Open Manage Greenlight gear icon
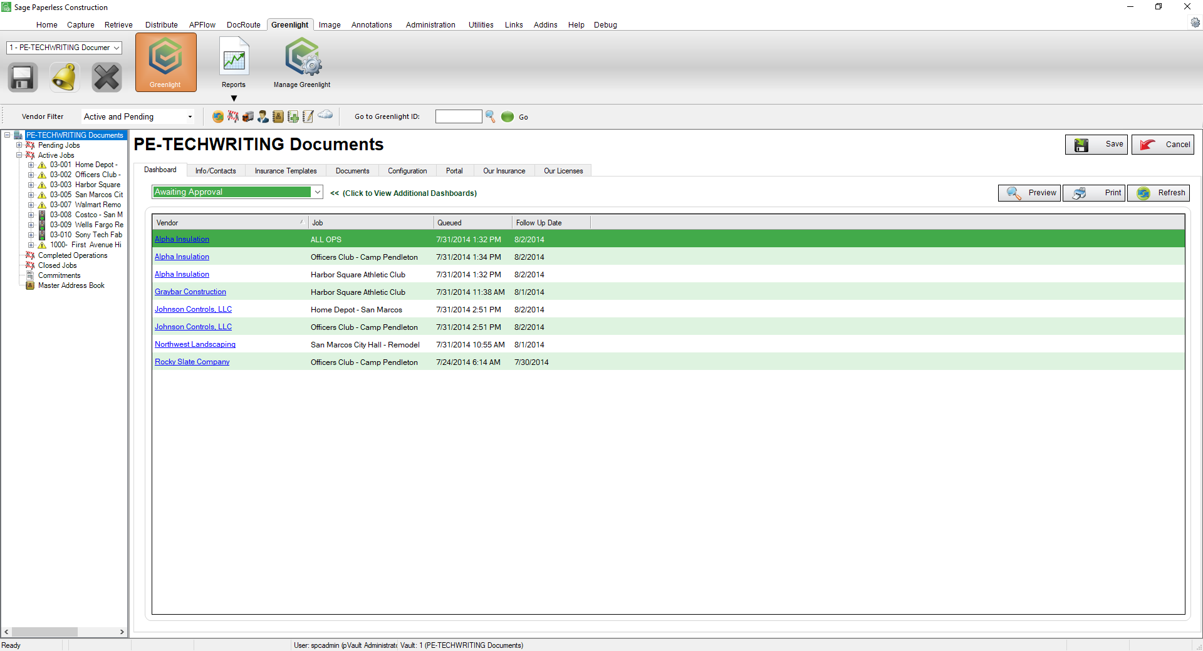This screenshot has height=651, width=1203. coord(303,58)
